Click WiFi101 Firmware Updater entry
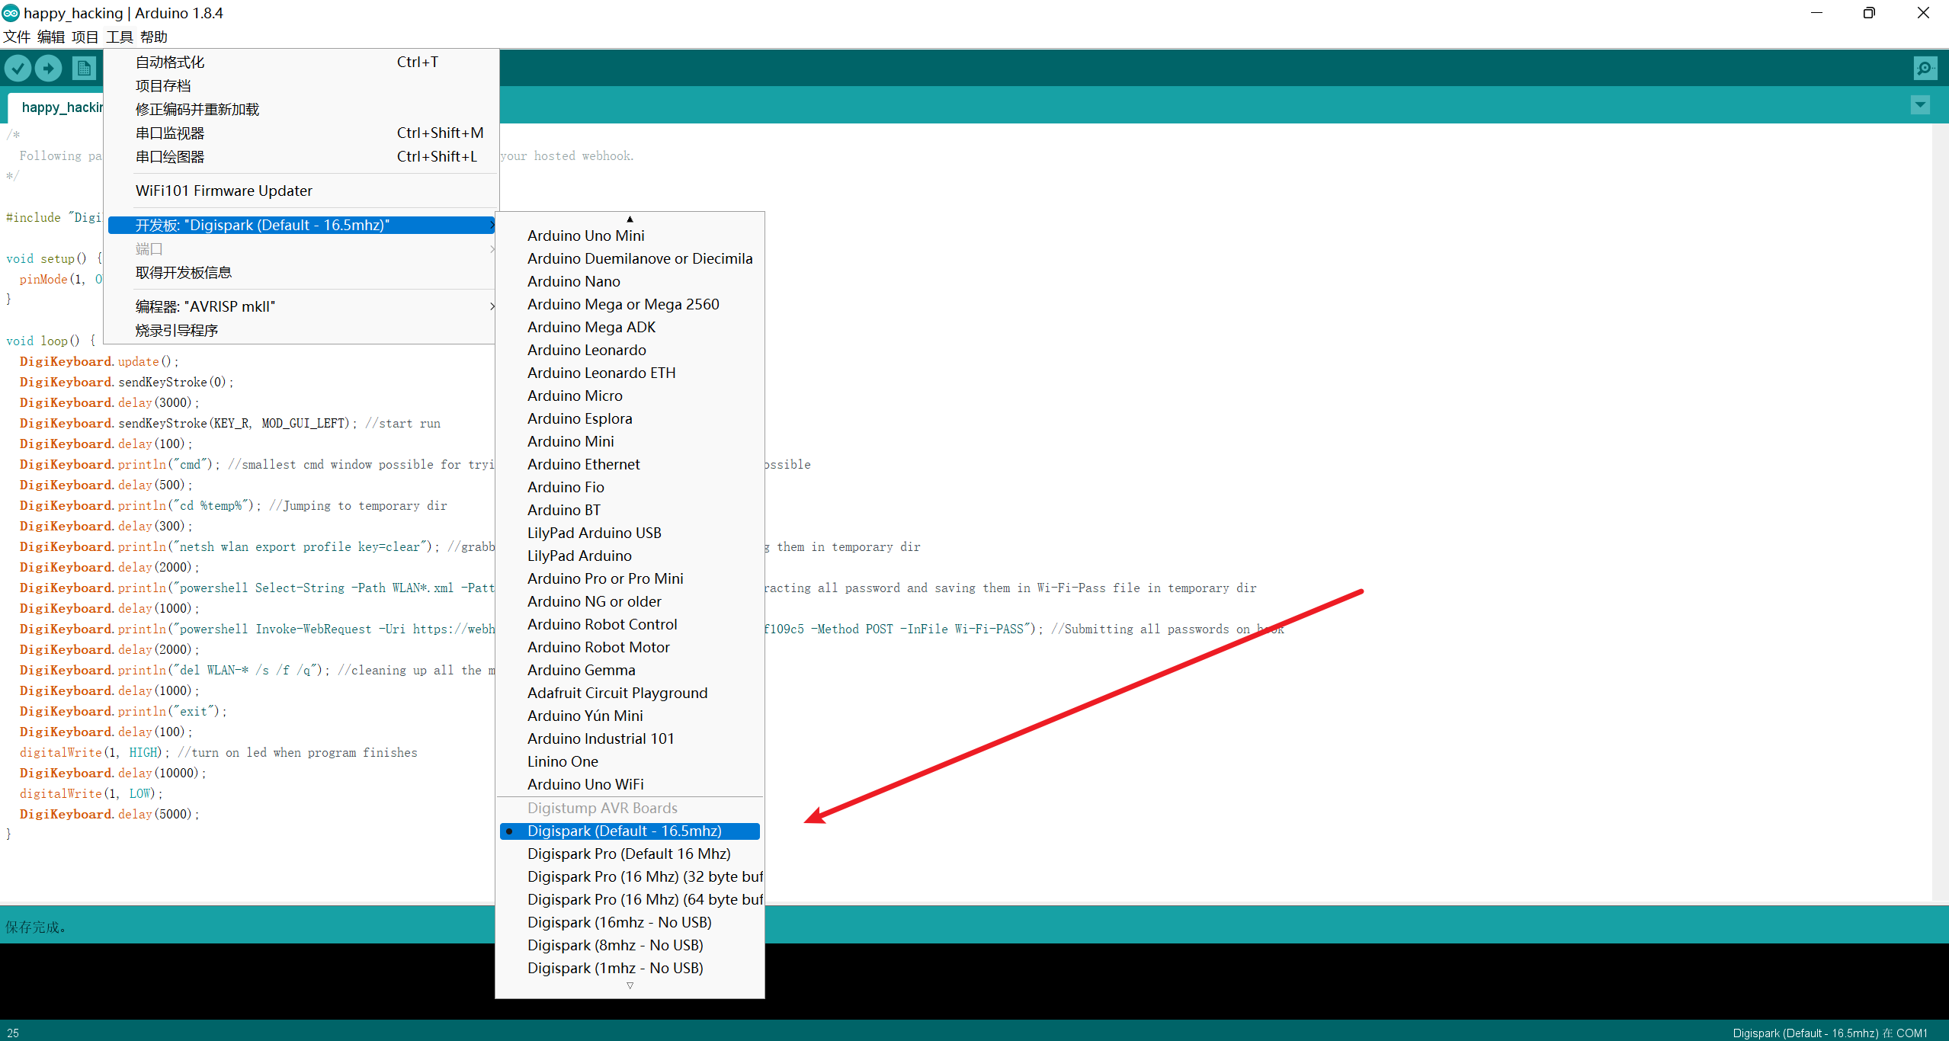The image size is (1949, 1041). pos(223,191)
